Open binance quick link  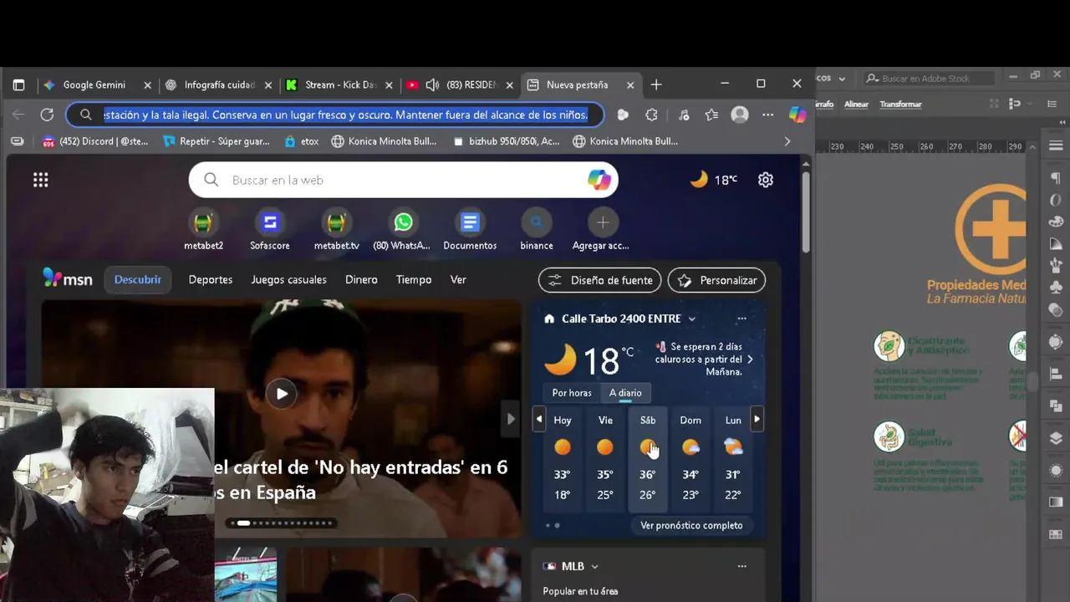[x=537, y=230]
